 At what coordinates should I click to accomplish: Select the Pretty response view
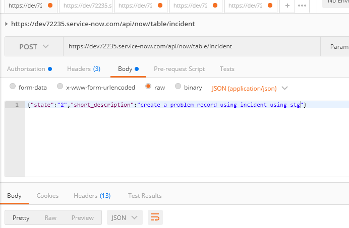point(21,218)
